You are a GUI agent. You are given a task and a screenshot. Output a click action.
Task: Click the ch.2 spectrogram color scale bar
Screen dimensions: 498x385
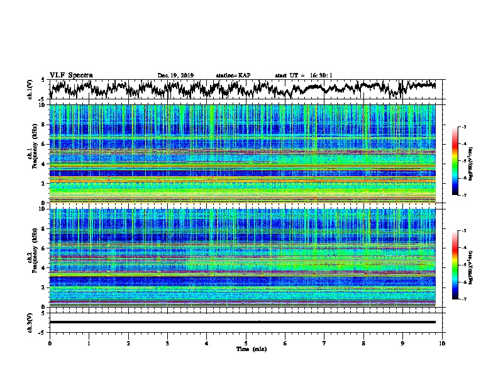(455, 265)
